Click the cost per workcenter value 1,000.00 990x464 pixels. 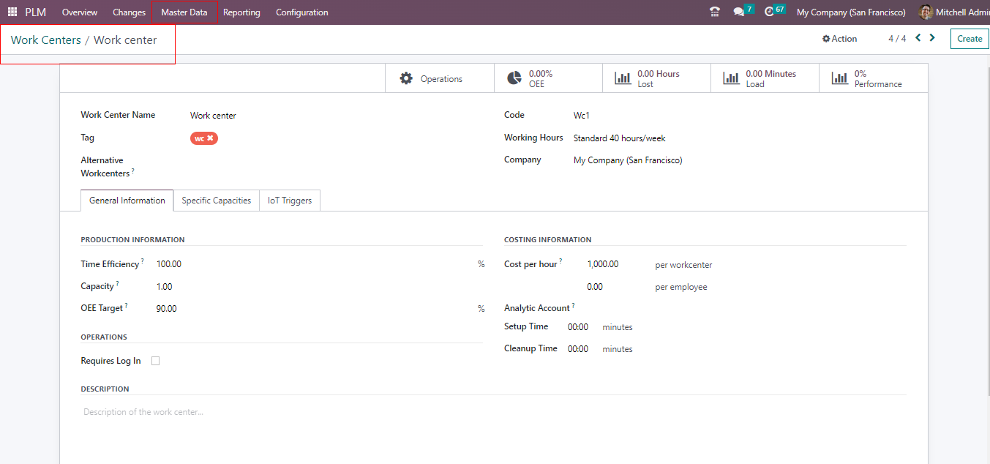[x=603, y=264]
